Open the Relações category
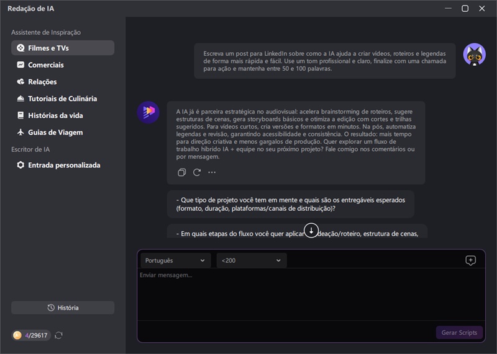 click(x=63, y=82)
